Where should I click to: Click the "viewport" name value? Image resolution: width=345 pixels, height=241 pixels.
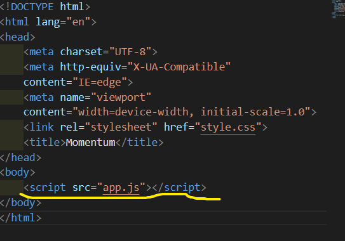121,97
